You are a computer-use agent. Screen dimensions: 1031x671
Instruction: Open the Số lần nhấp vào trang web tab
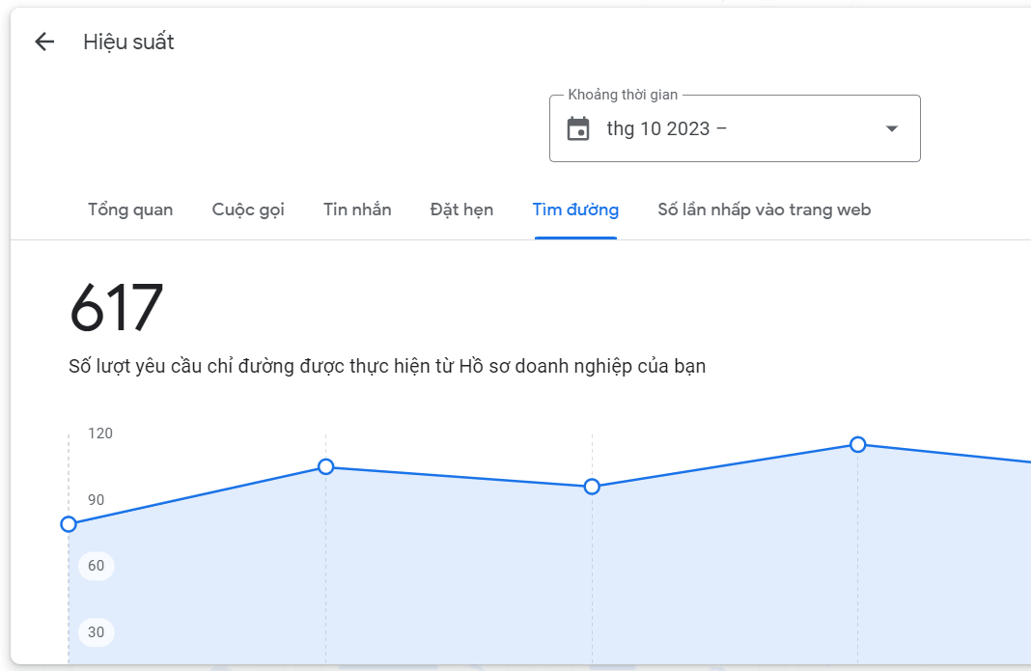(x=764, y=210)
